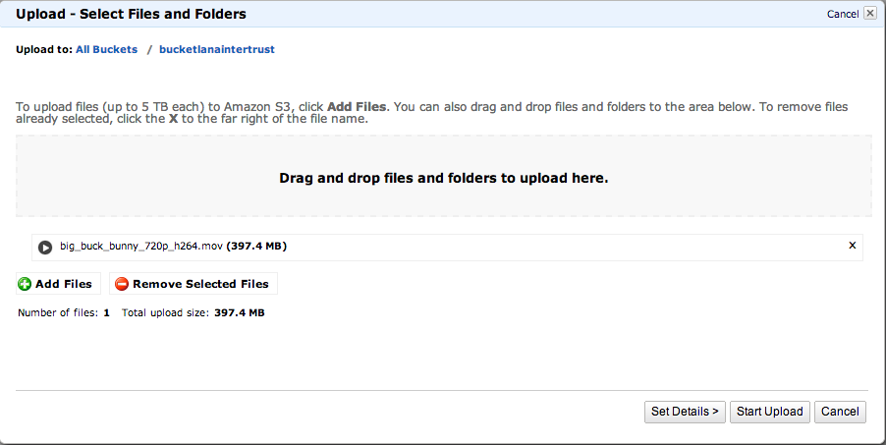This screenshot has width=886, height=445.
Task: Remove big_buck_bunny file using its X
Action: [x=852, y=246]
